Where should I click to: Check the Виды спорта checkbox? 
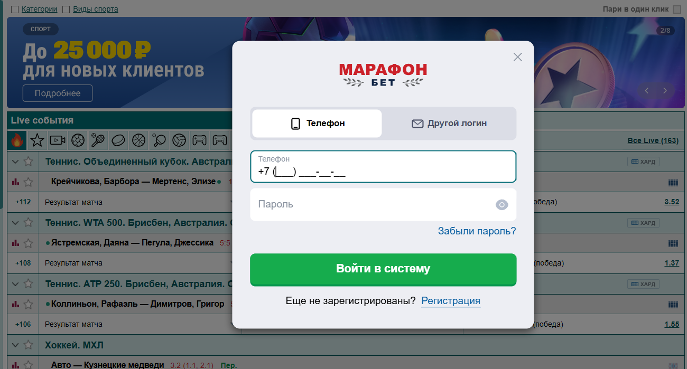point(66,8)
